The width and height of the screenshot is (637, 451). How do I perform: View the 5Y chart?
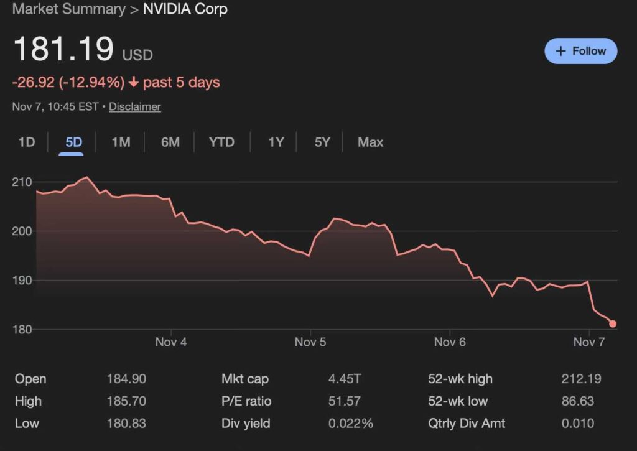pyautogui.click(x=322, y=142)
